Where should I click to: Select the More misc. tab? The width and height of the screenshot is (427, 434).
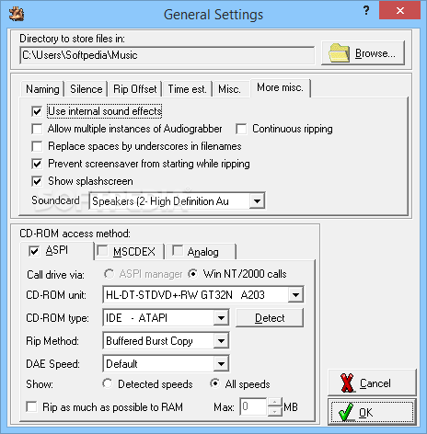tap(280, 87)
